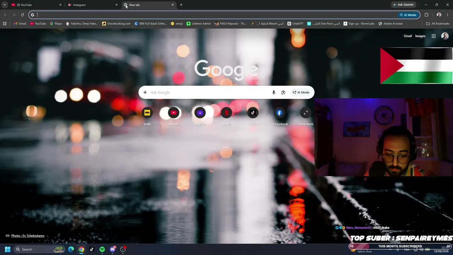453x255 pixels.
Task: Open the Voicebooking.com bookmark
Action: (116, 24)
